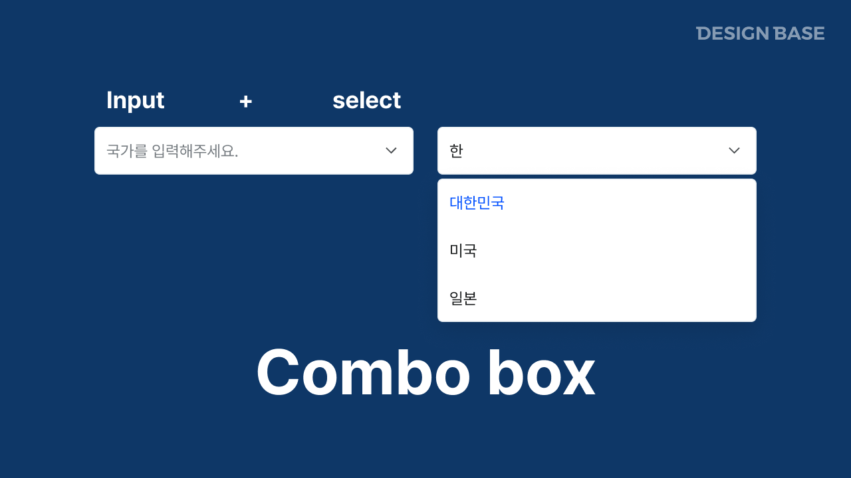The height and width of the screenshot is (478, 851).
Task: Click the Combo box title text
Action: [x=425, y=372]
